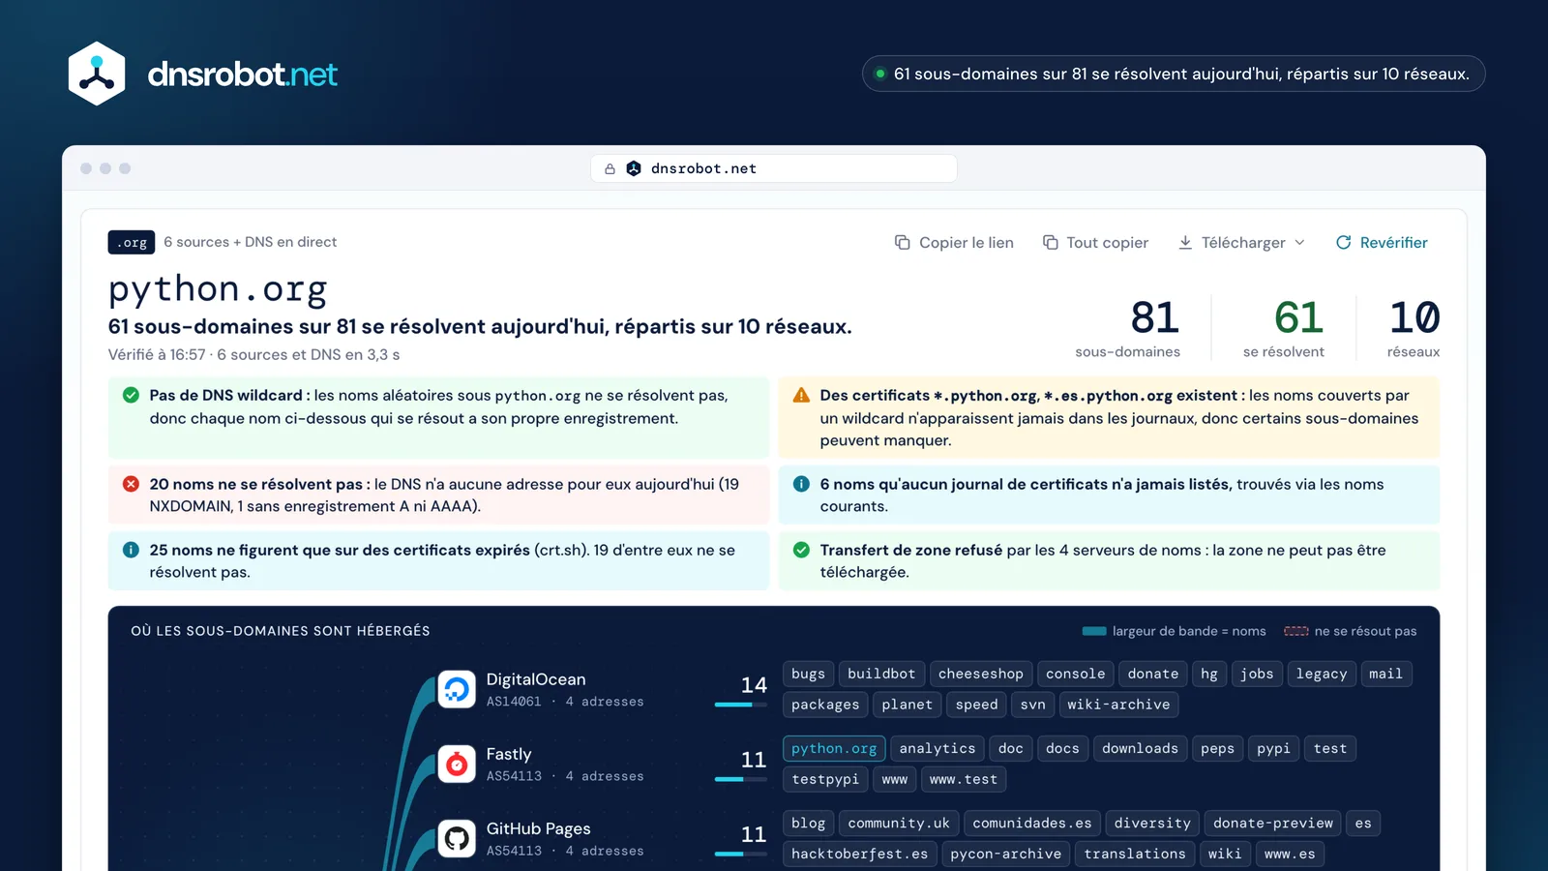The height and width of the screenshot is (871, 1548).
Task: Select the donate-preview subdomain tag
Action: click(1273, 823)
